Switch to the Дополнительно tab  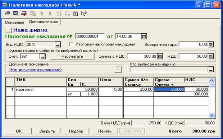coord(44,22)
